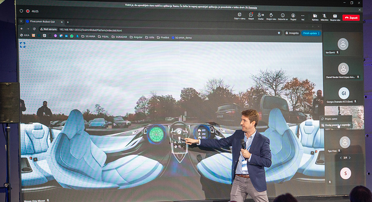The image size is (372, 202).
Task: Select the GI avatar participant tile
Action: click(344, 94)
